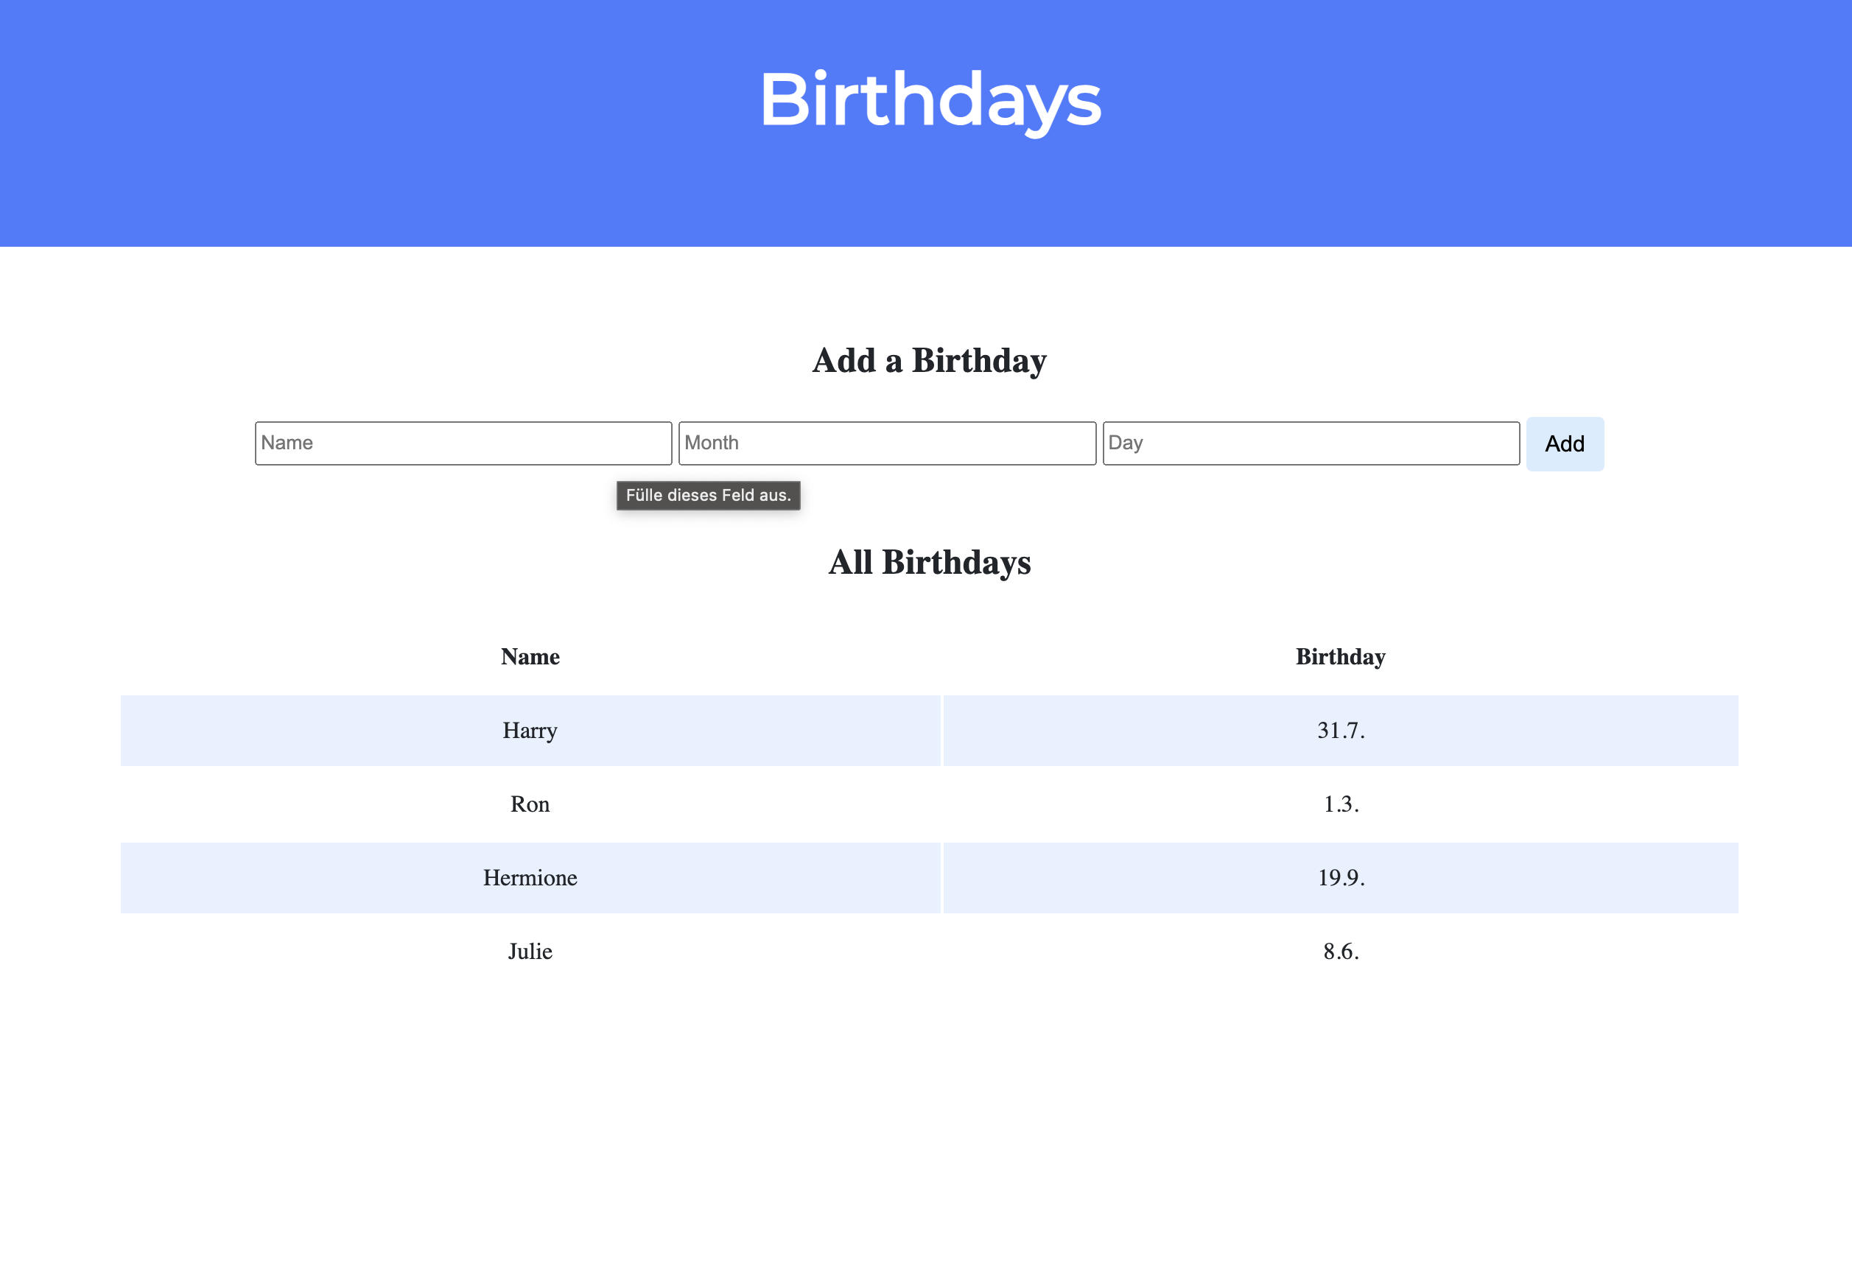Click the Birthday column header
This screenshot has height=1261, width=1852.
[x=1341, y=657]
